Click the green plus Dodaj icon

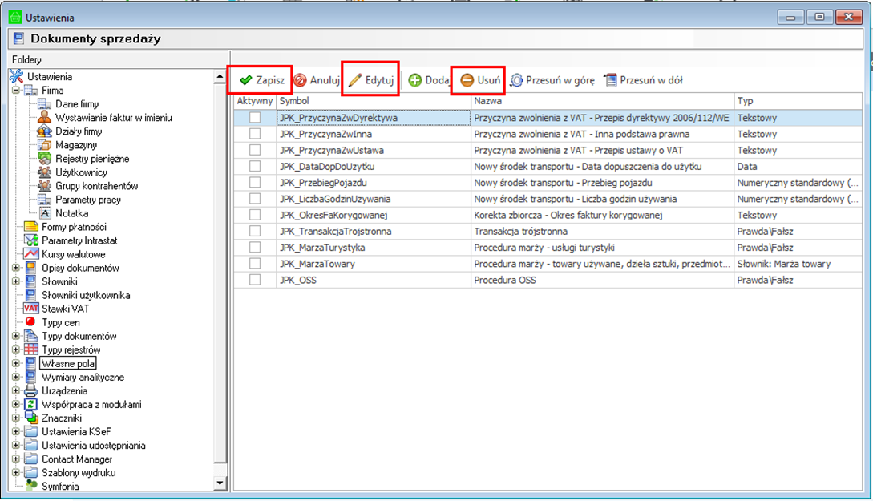pyautogui.click(x=415, y=80)
